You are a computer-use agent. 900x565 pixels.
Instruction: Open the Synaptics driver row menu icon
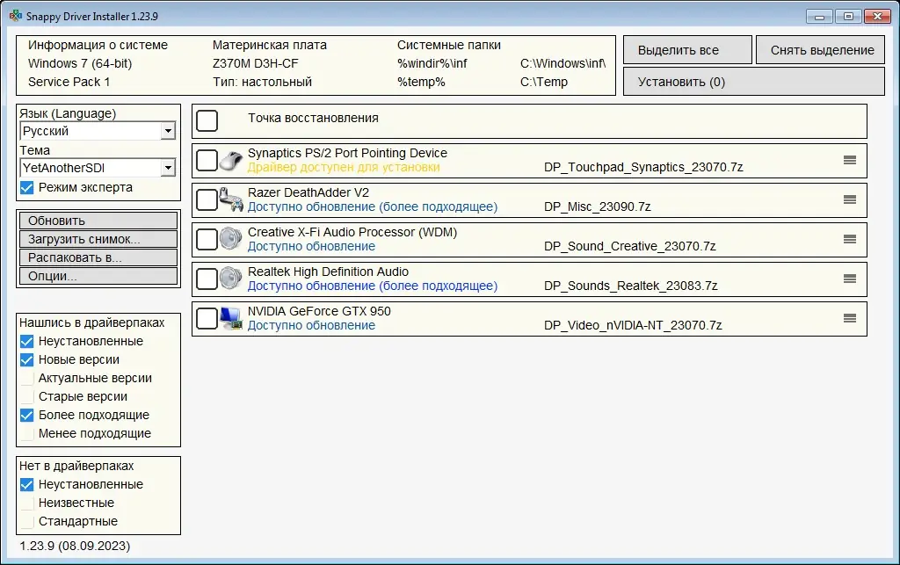click(850, 160)
